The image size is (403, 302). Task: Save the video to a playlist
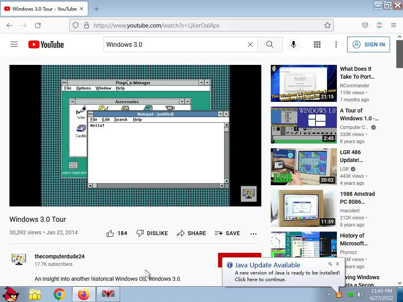pos(227,233)
